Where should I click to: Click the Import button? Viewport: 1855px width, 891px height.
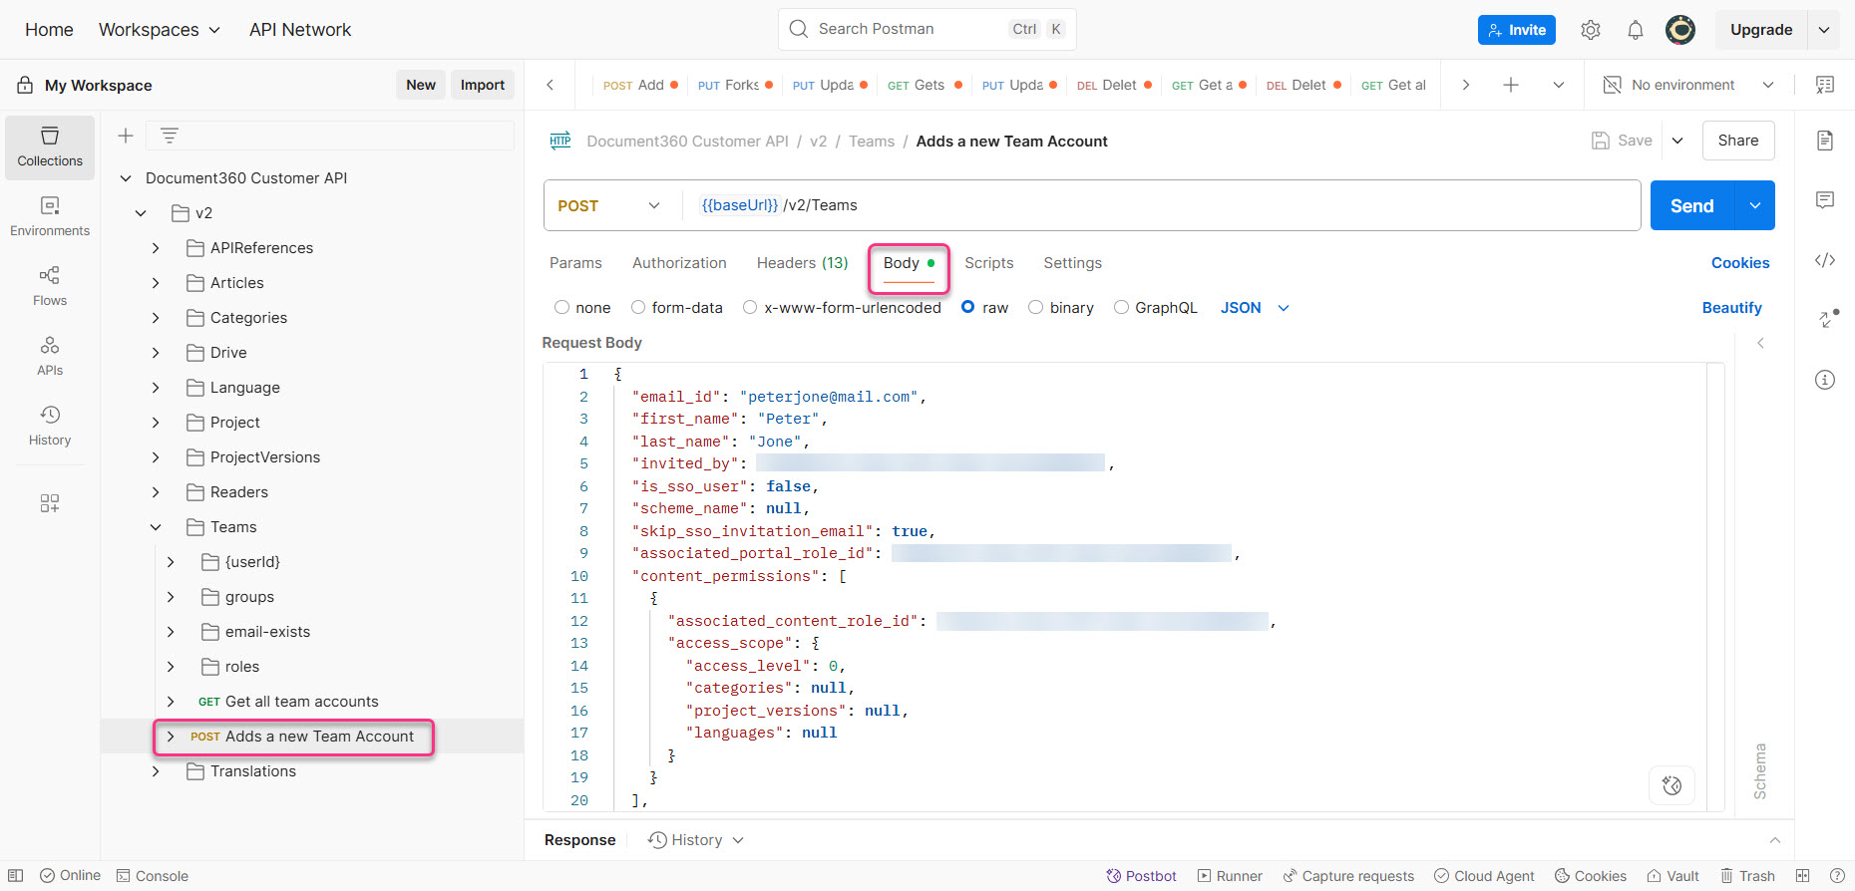pos(483,85)
